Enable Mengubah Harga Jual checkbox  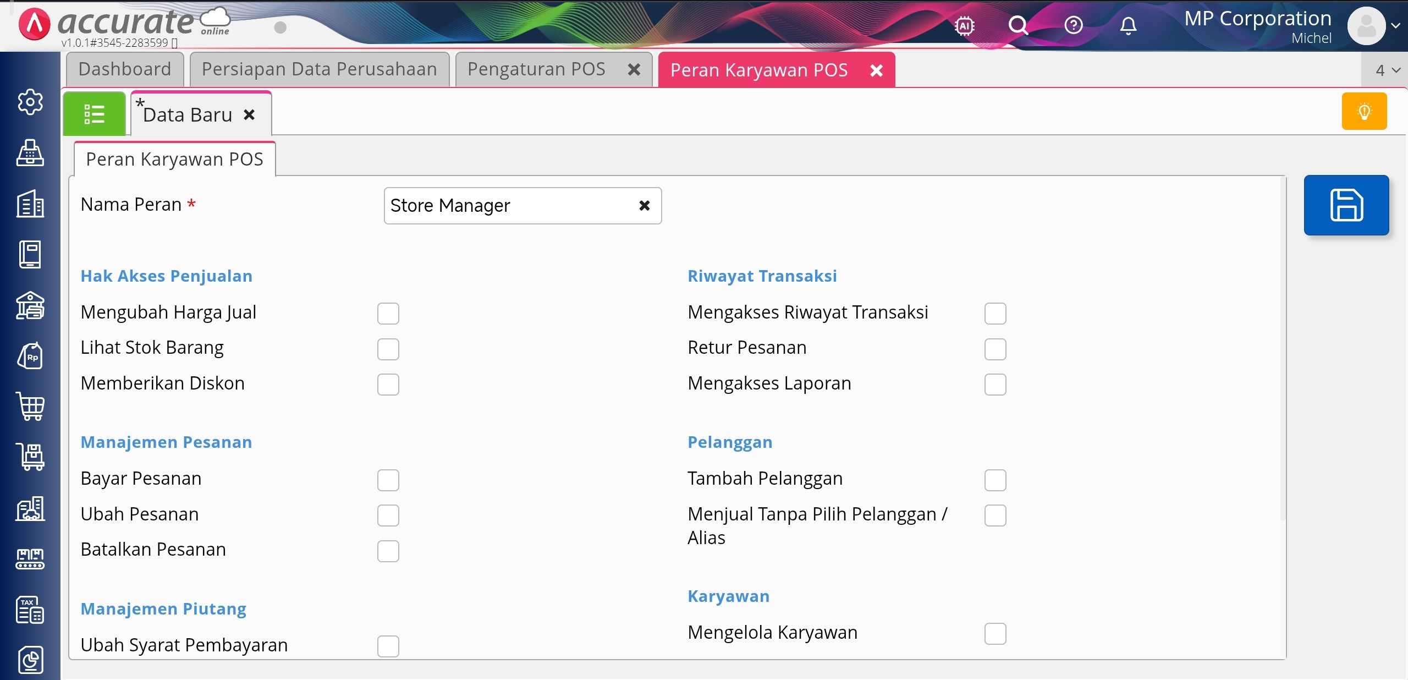click(x=388, y=314)
